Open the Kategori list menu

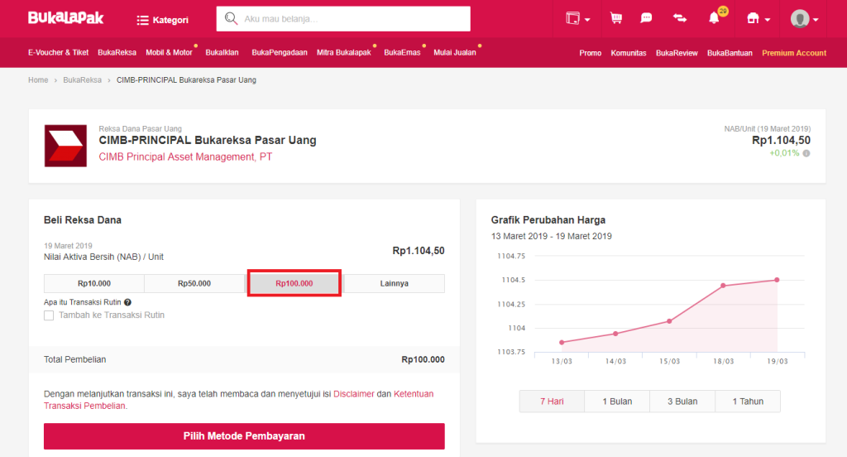click(163, 20)
